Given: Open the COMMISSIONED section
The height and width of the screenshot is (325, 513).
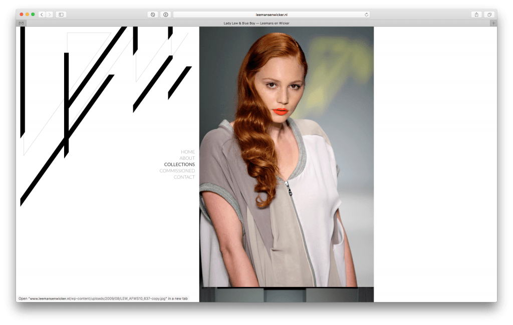Looking at the screenshot, I should point(177,171).
